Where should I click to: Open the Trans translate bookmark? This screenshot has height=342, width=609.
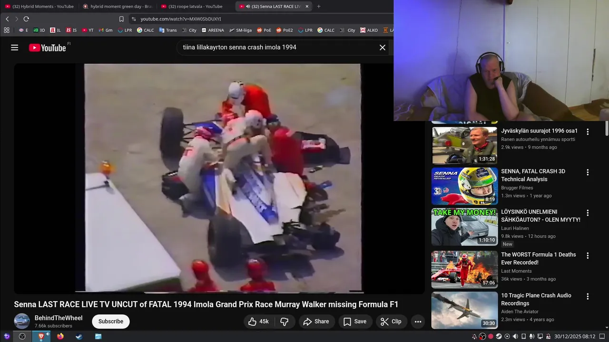point(168,30)
